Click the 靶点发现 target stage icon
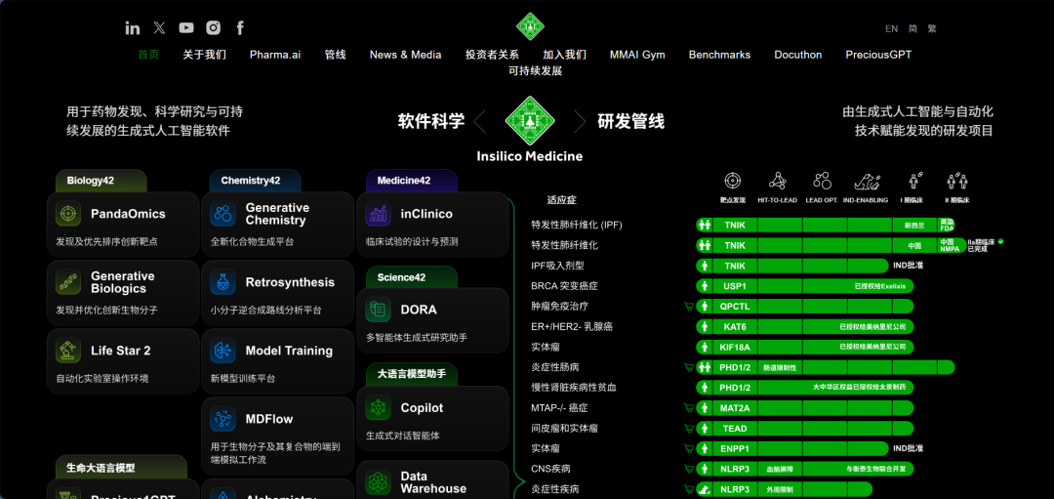The height and width of the screenshot is (499, 1054). click(x=733, y=181)
